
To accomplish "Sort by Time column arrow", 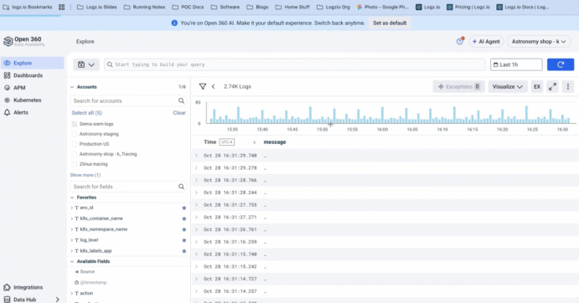I will [x=254, y=142].
